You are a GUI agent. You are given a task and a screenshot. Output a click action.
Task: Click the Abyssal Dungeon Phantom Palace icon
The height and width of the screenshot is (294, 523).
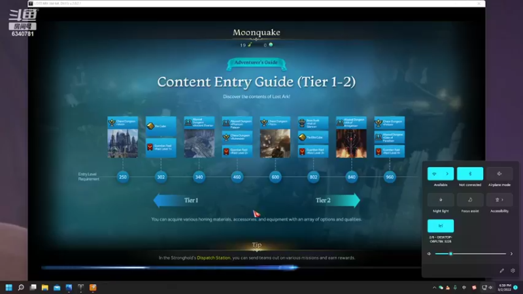[x=226, y=123]
